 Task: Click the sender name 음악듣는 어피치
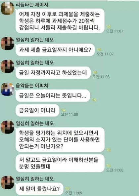point(32,86)
